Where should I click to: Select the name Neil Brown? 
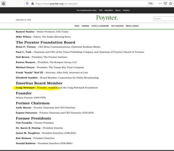tap(22, 57)
